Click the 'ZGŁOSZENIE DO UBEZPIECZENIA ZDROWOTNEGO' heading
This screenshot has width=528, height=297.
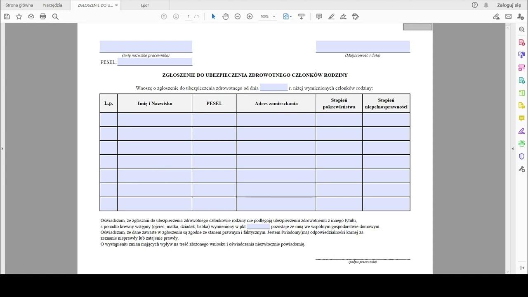point(255,75)
